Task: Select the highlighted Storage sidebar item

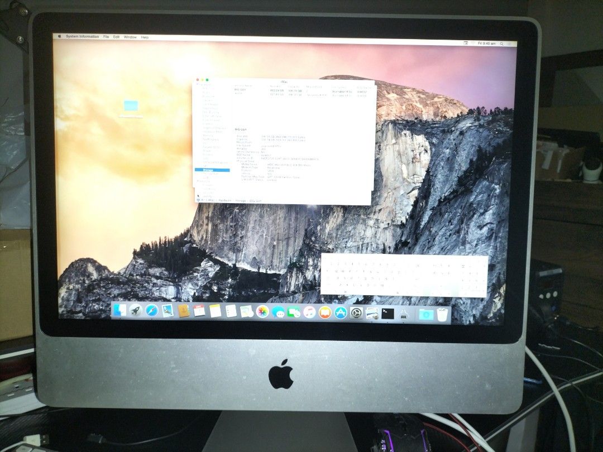Action: 212,170
